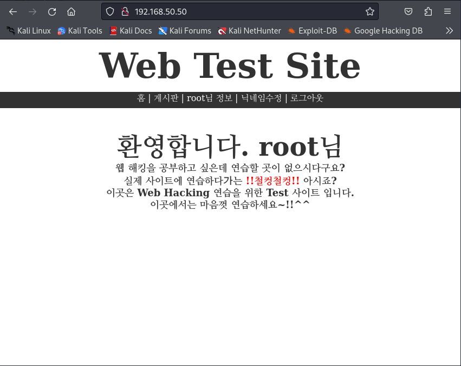Image resolution: width=461 pixels, height=366 pixels.
Task: Open the Kali Tools bookmark
Action: click(x=80, y=30)
